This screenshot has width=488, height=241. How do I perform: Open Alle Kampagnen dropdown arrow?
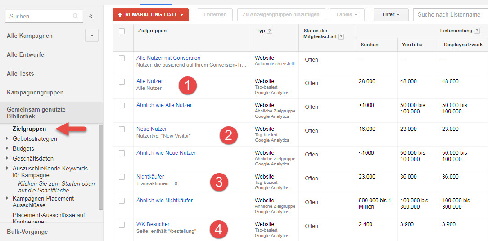pyautogui.click(x=92, y=36)
